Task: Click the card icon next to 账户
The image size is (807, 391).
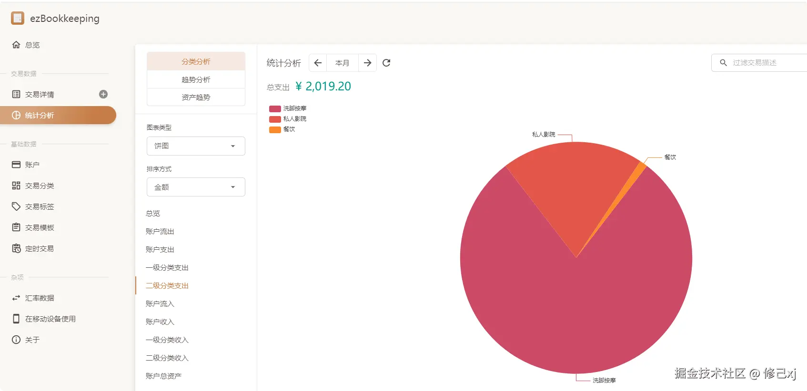Action: click(x=16, y=165)
